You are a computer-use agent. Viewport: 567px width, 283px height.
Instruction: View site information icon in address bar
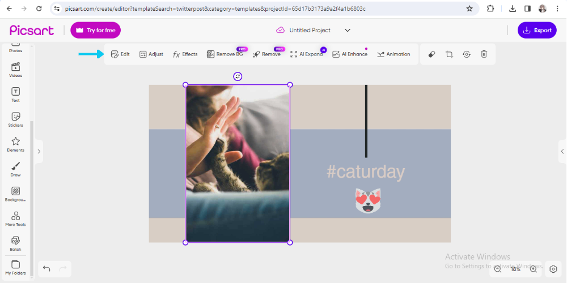click(x=56, y=8)
